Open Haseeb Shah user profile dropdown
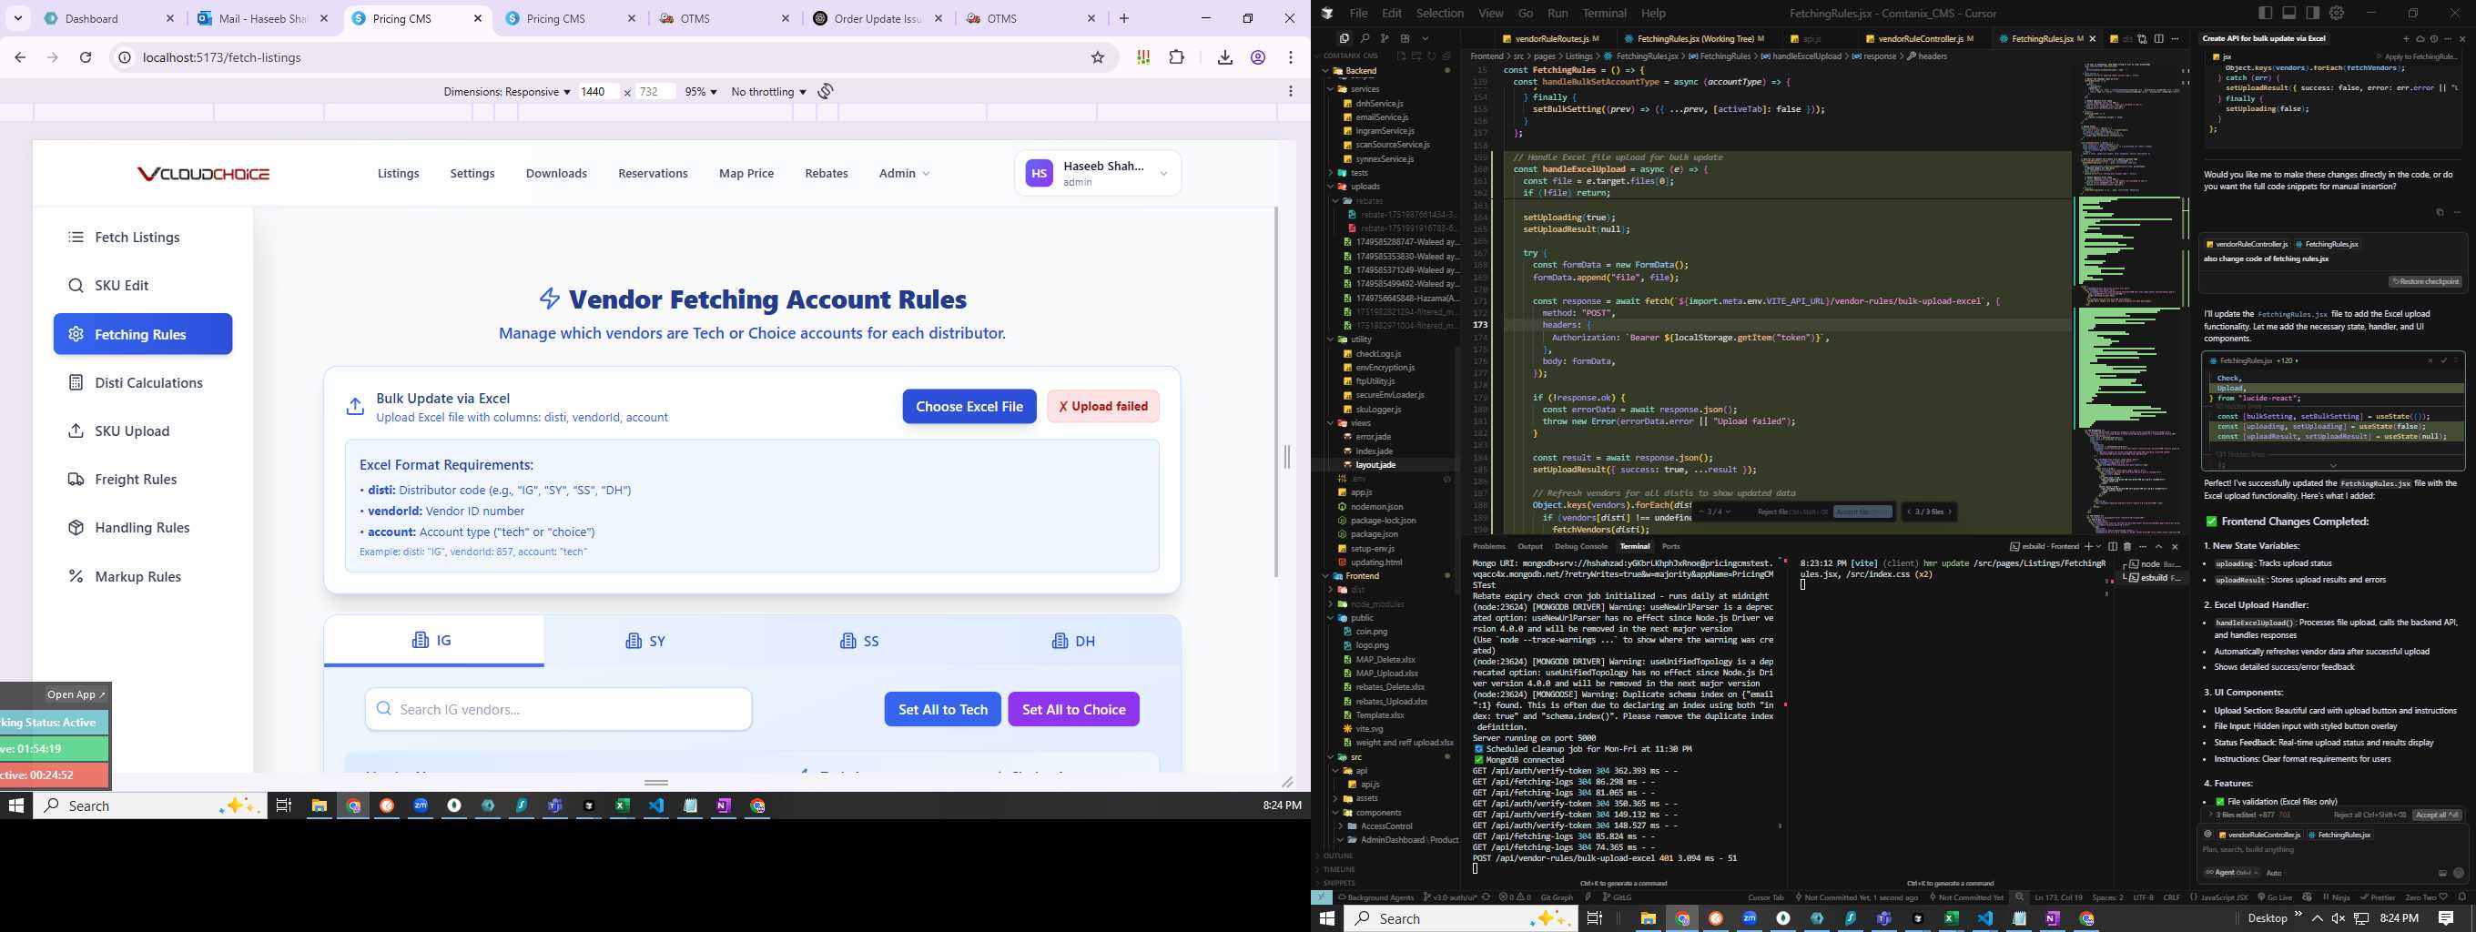This screenshot has height=932, width=2476. [1098, 173]
